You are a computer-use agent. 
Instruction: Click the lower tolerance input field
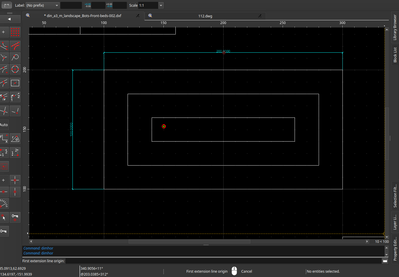point(120,5)
